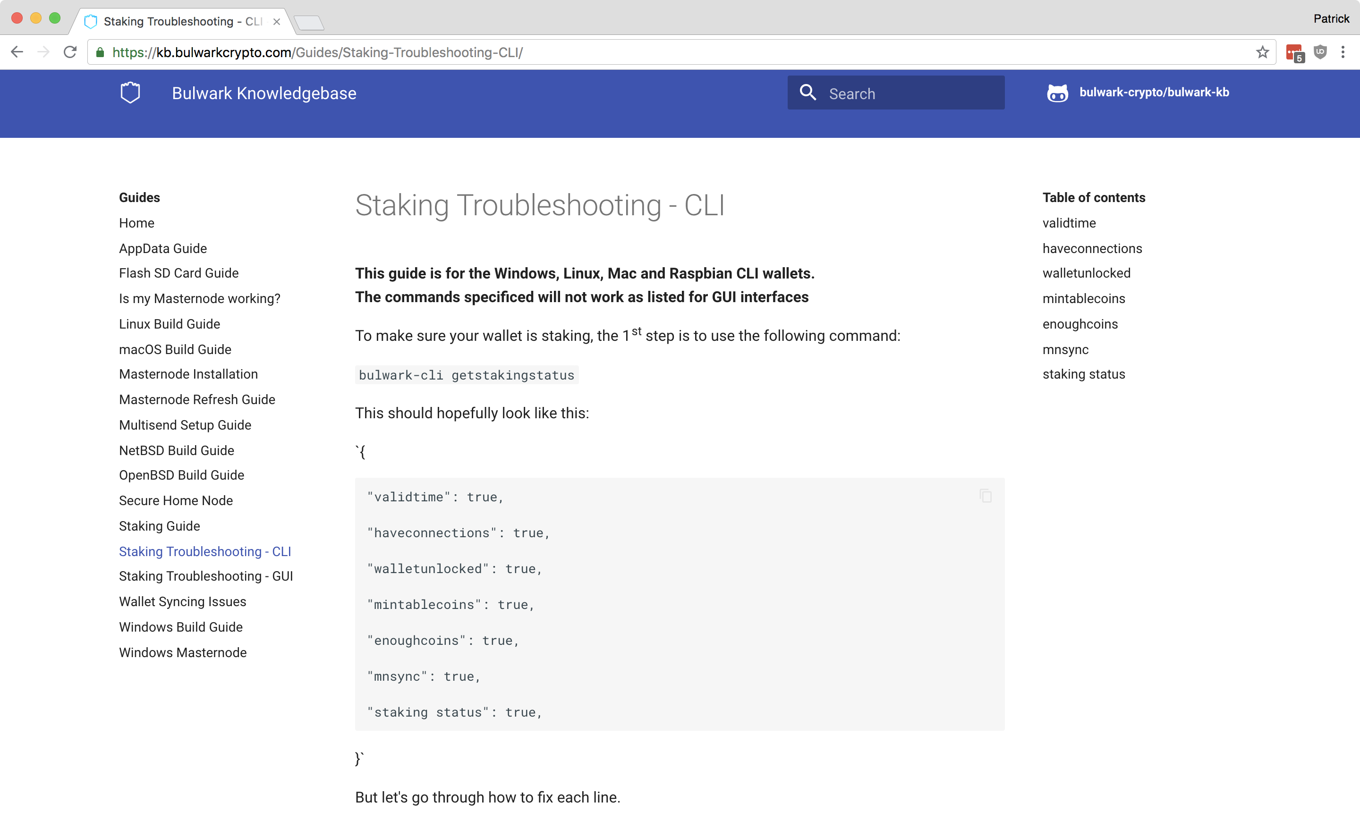This screenshot has height=828, width=1360.
Task: Click the GitHub cat repository icon
Action: pyautogui.click(x=1057, y=93)
